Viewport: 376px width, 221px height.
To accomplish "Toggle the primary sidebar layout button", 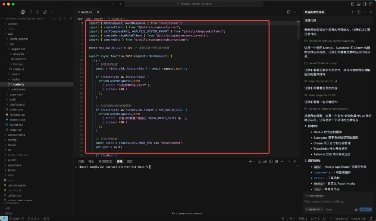I will [352, 4].
